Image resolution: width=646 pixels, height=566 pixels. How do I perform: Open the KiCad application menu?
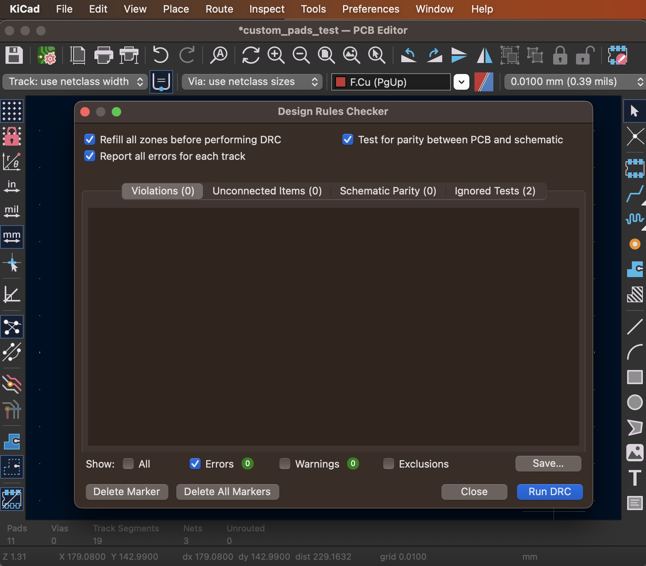(x=24, y=9)
